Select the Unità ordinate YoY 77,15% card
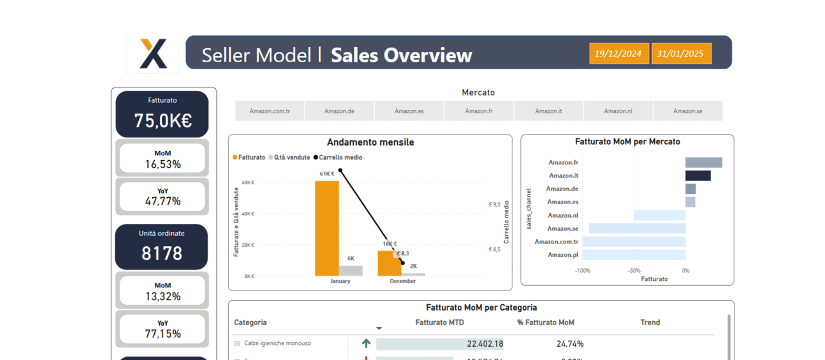This screenshot has height=360, width=825. (162, 329)
